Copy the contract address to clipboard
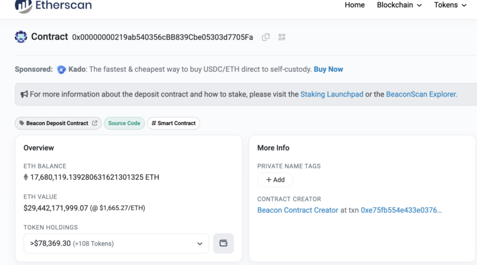 pos(266,37)
